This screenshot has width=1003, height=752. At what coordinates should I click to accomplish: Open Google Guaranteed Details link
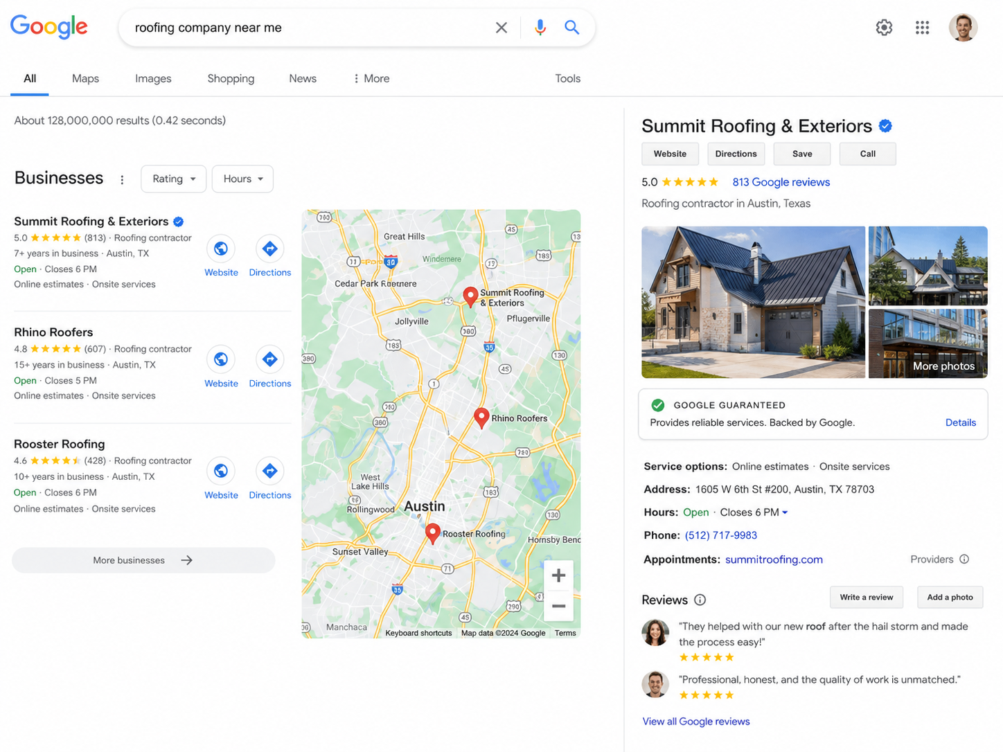960,422
